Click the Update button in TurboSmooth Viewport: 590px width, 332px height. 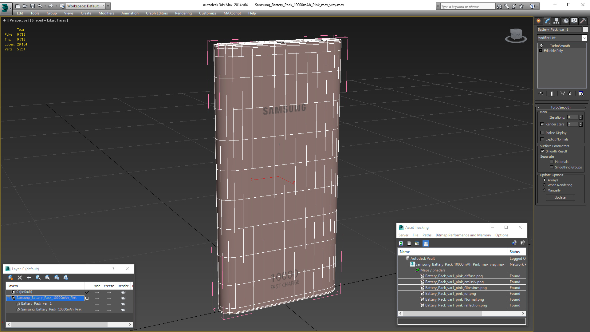coord(560,197)
